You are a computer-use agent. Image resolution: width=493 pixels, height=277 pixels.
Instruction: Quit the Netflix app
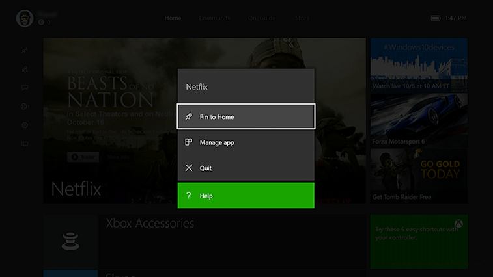[246, 168]
